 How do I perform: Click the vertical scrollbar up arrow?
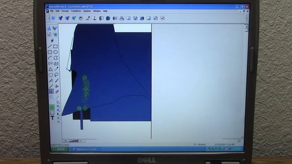(x=246, y=26)
